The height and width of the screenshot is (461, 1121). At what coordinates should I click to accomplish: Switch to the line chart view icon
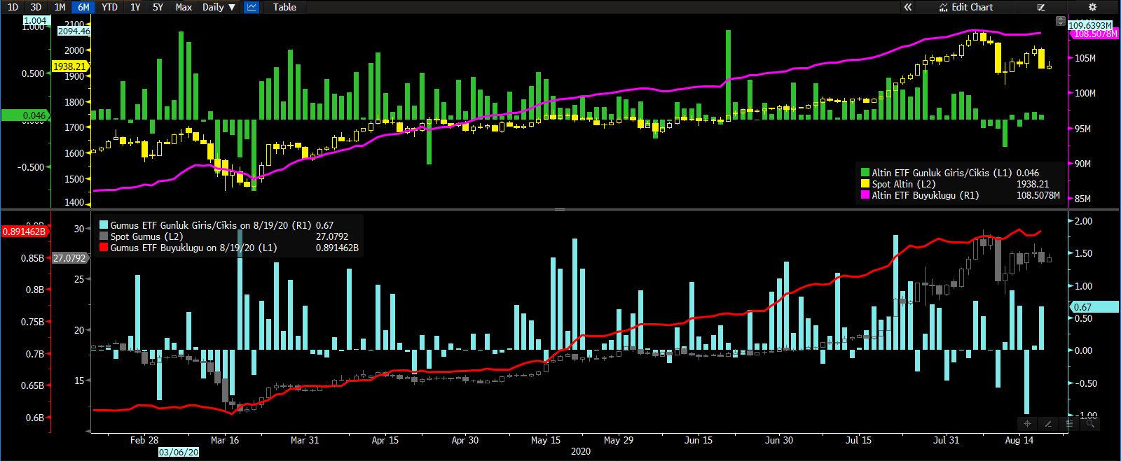pyautogui.click(x=252, y=7)
